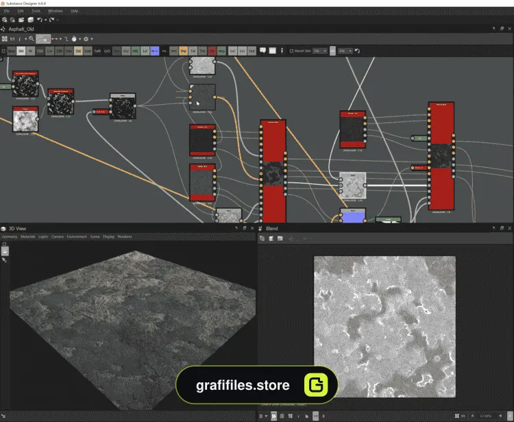Reset graph zoom with the 1:1 button
The height and width of the screenshot is (422, 514).
tap(12, 38)
